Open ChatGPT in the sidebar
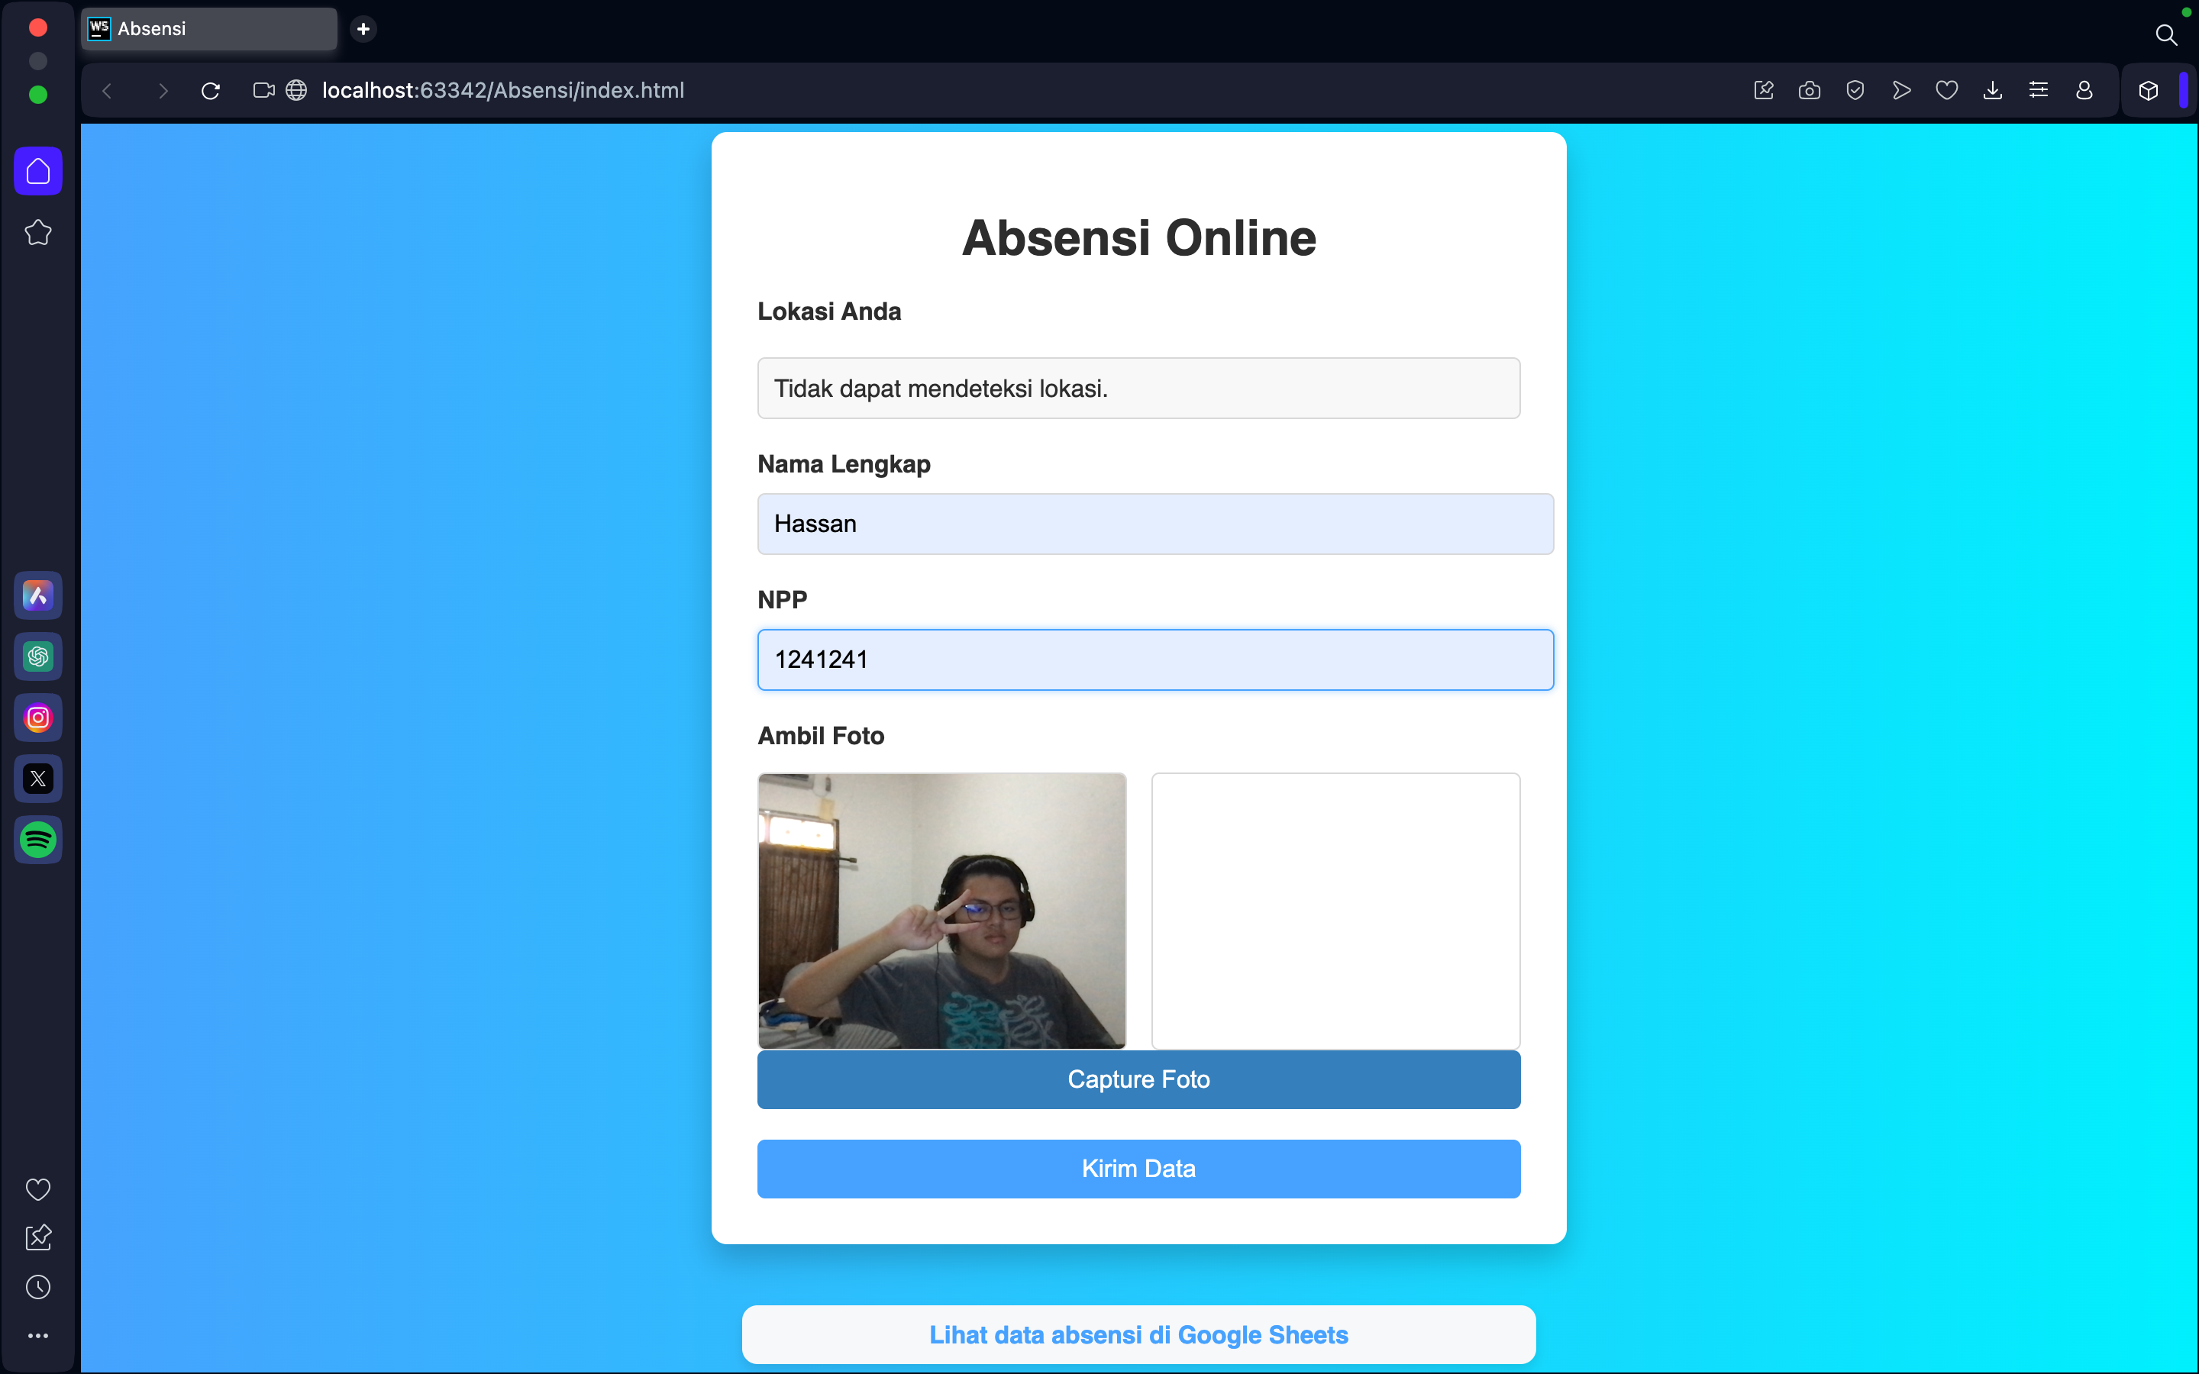Viewport: 2199px width, 1374px height. point(38,657)
